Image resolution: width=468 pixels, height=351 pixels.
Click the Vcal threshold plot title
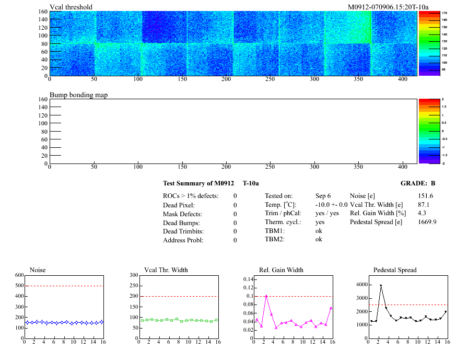click(71, 7)
